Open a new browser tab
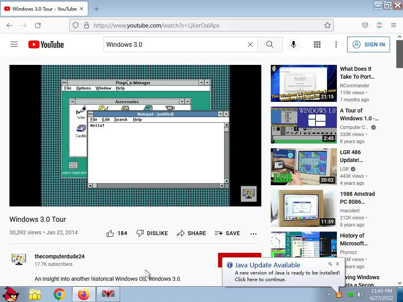Image resolution: width=403 pixels, height=302 pixels. click(96, 9)
